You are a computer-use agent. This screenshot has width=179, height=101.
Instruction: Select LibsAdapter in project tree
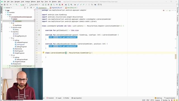(18, 21)
